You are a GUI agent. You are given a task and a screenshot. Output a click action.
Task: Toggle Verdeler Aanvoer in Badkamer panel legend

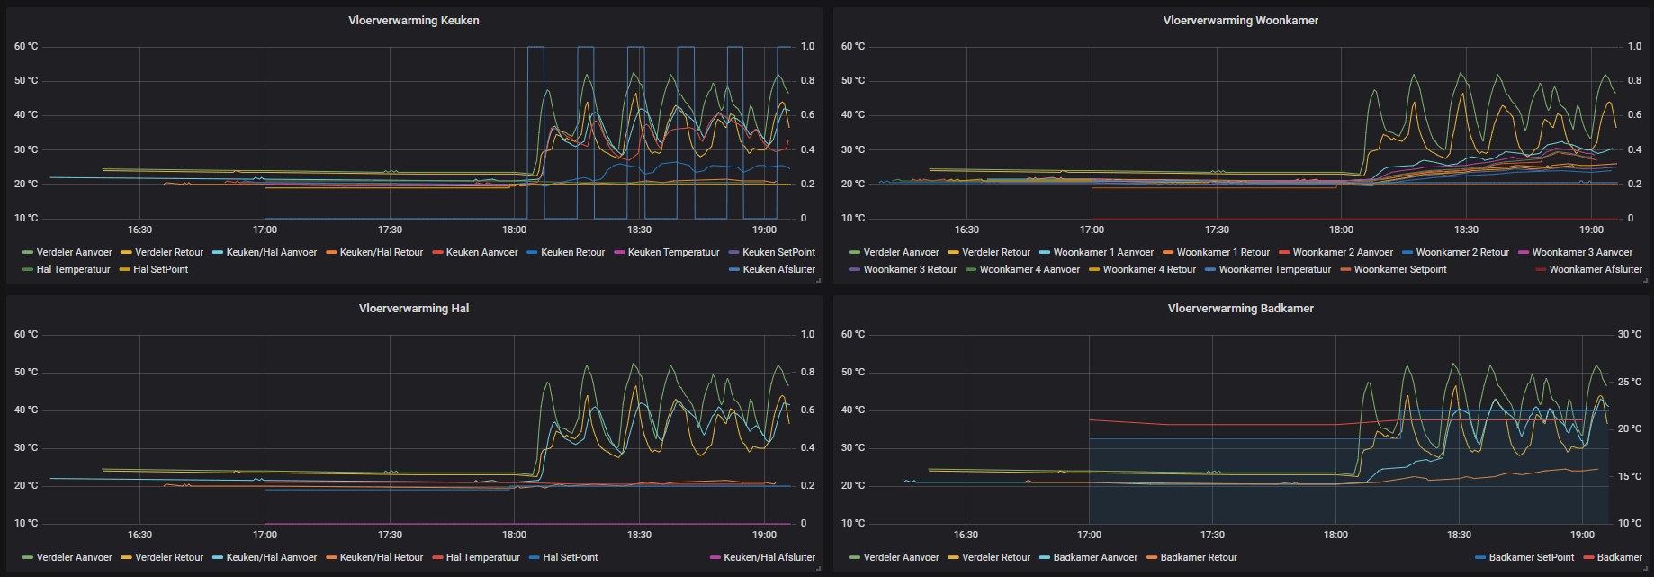[x=902, y=558]
